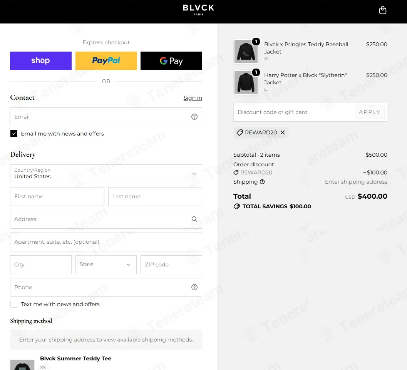
Task: Select the Blvck Summer Teddy Tee title
Action: [75, 358]
